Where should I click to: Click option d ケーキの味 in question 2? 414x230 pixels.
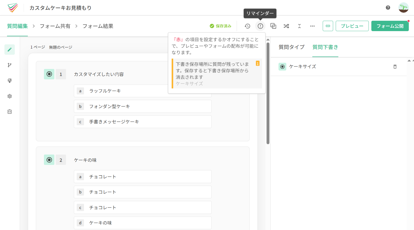(143, 223)
